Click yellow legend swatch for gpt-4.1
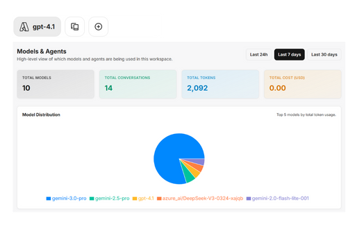357x252 pixels. click(135, 199)
